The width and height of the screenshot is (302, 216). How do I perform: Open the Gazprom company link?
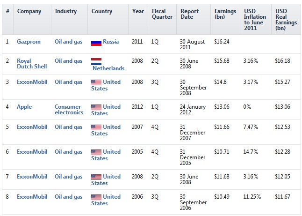pyautogui.click(x=29, y=42)
